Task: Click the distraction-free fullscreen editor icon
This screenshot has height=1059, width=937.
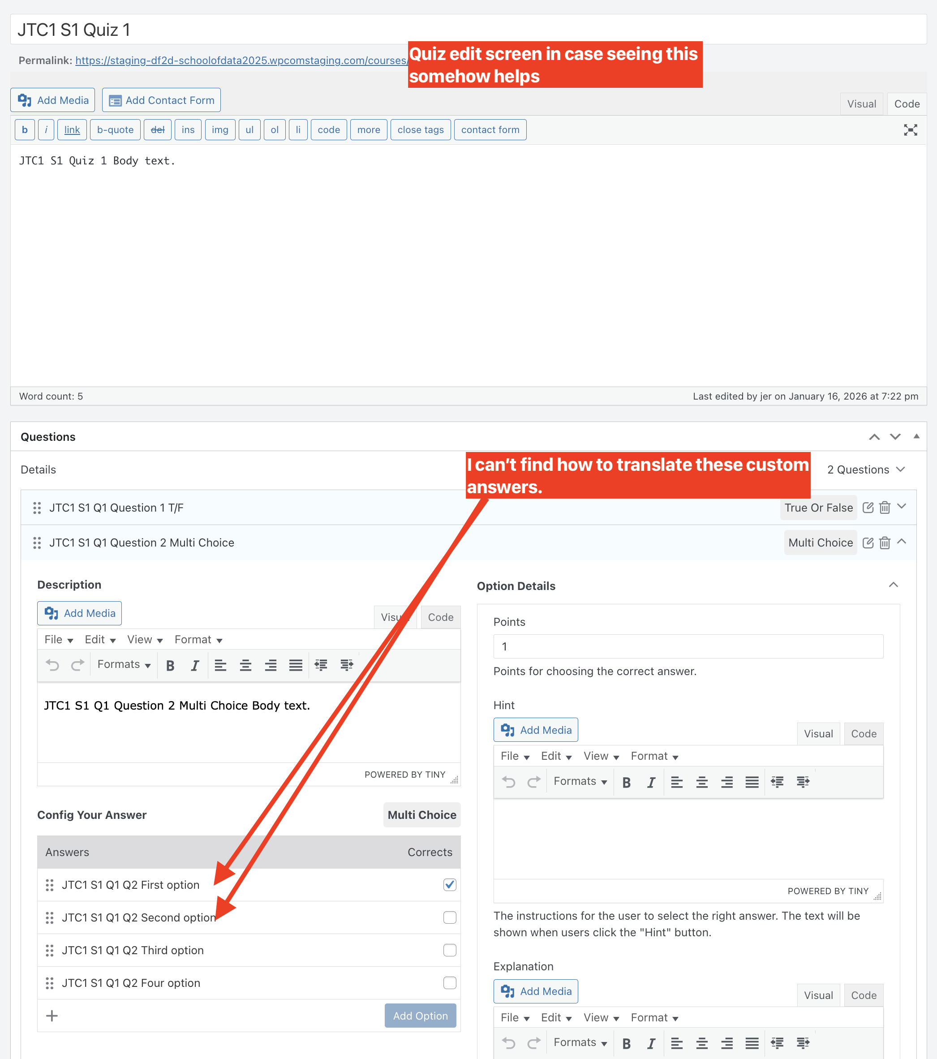Action: (x=910, y=130)
